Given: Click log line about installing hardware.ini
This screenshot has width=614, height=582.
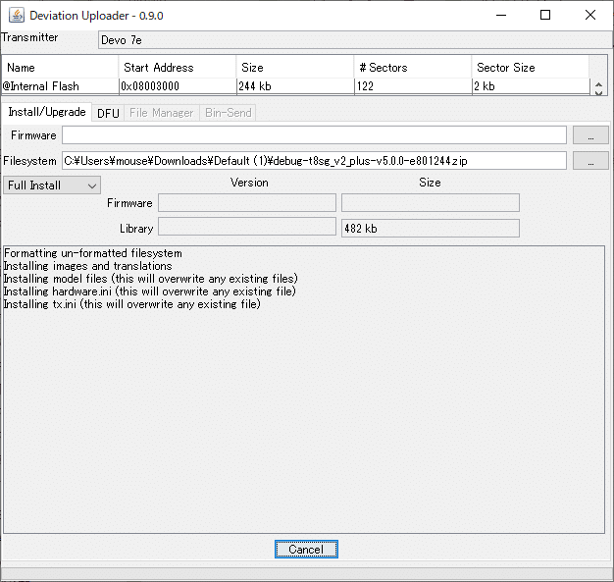Looking at the screenshot, I should click(x=150, y=291).
